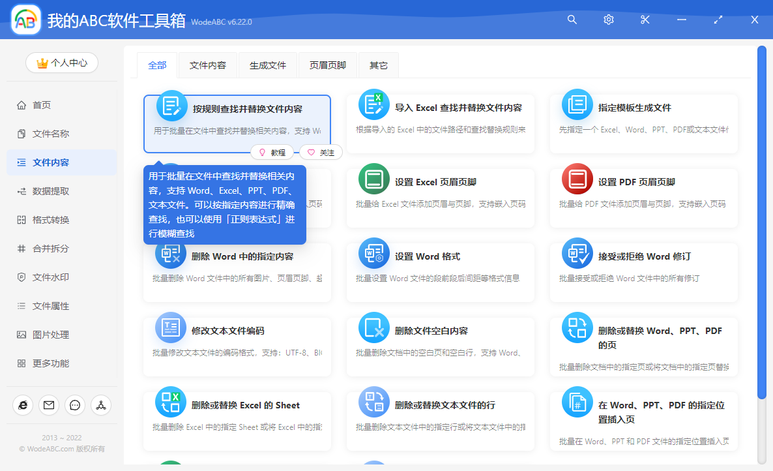The height and width of the screenshot is (471, 773).
Task: Switch to the 生成文件 tab
Action: (267, 65)
